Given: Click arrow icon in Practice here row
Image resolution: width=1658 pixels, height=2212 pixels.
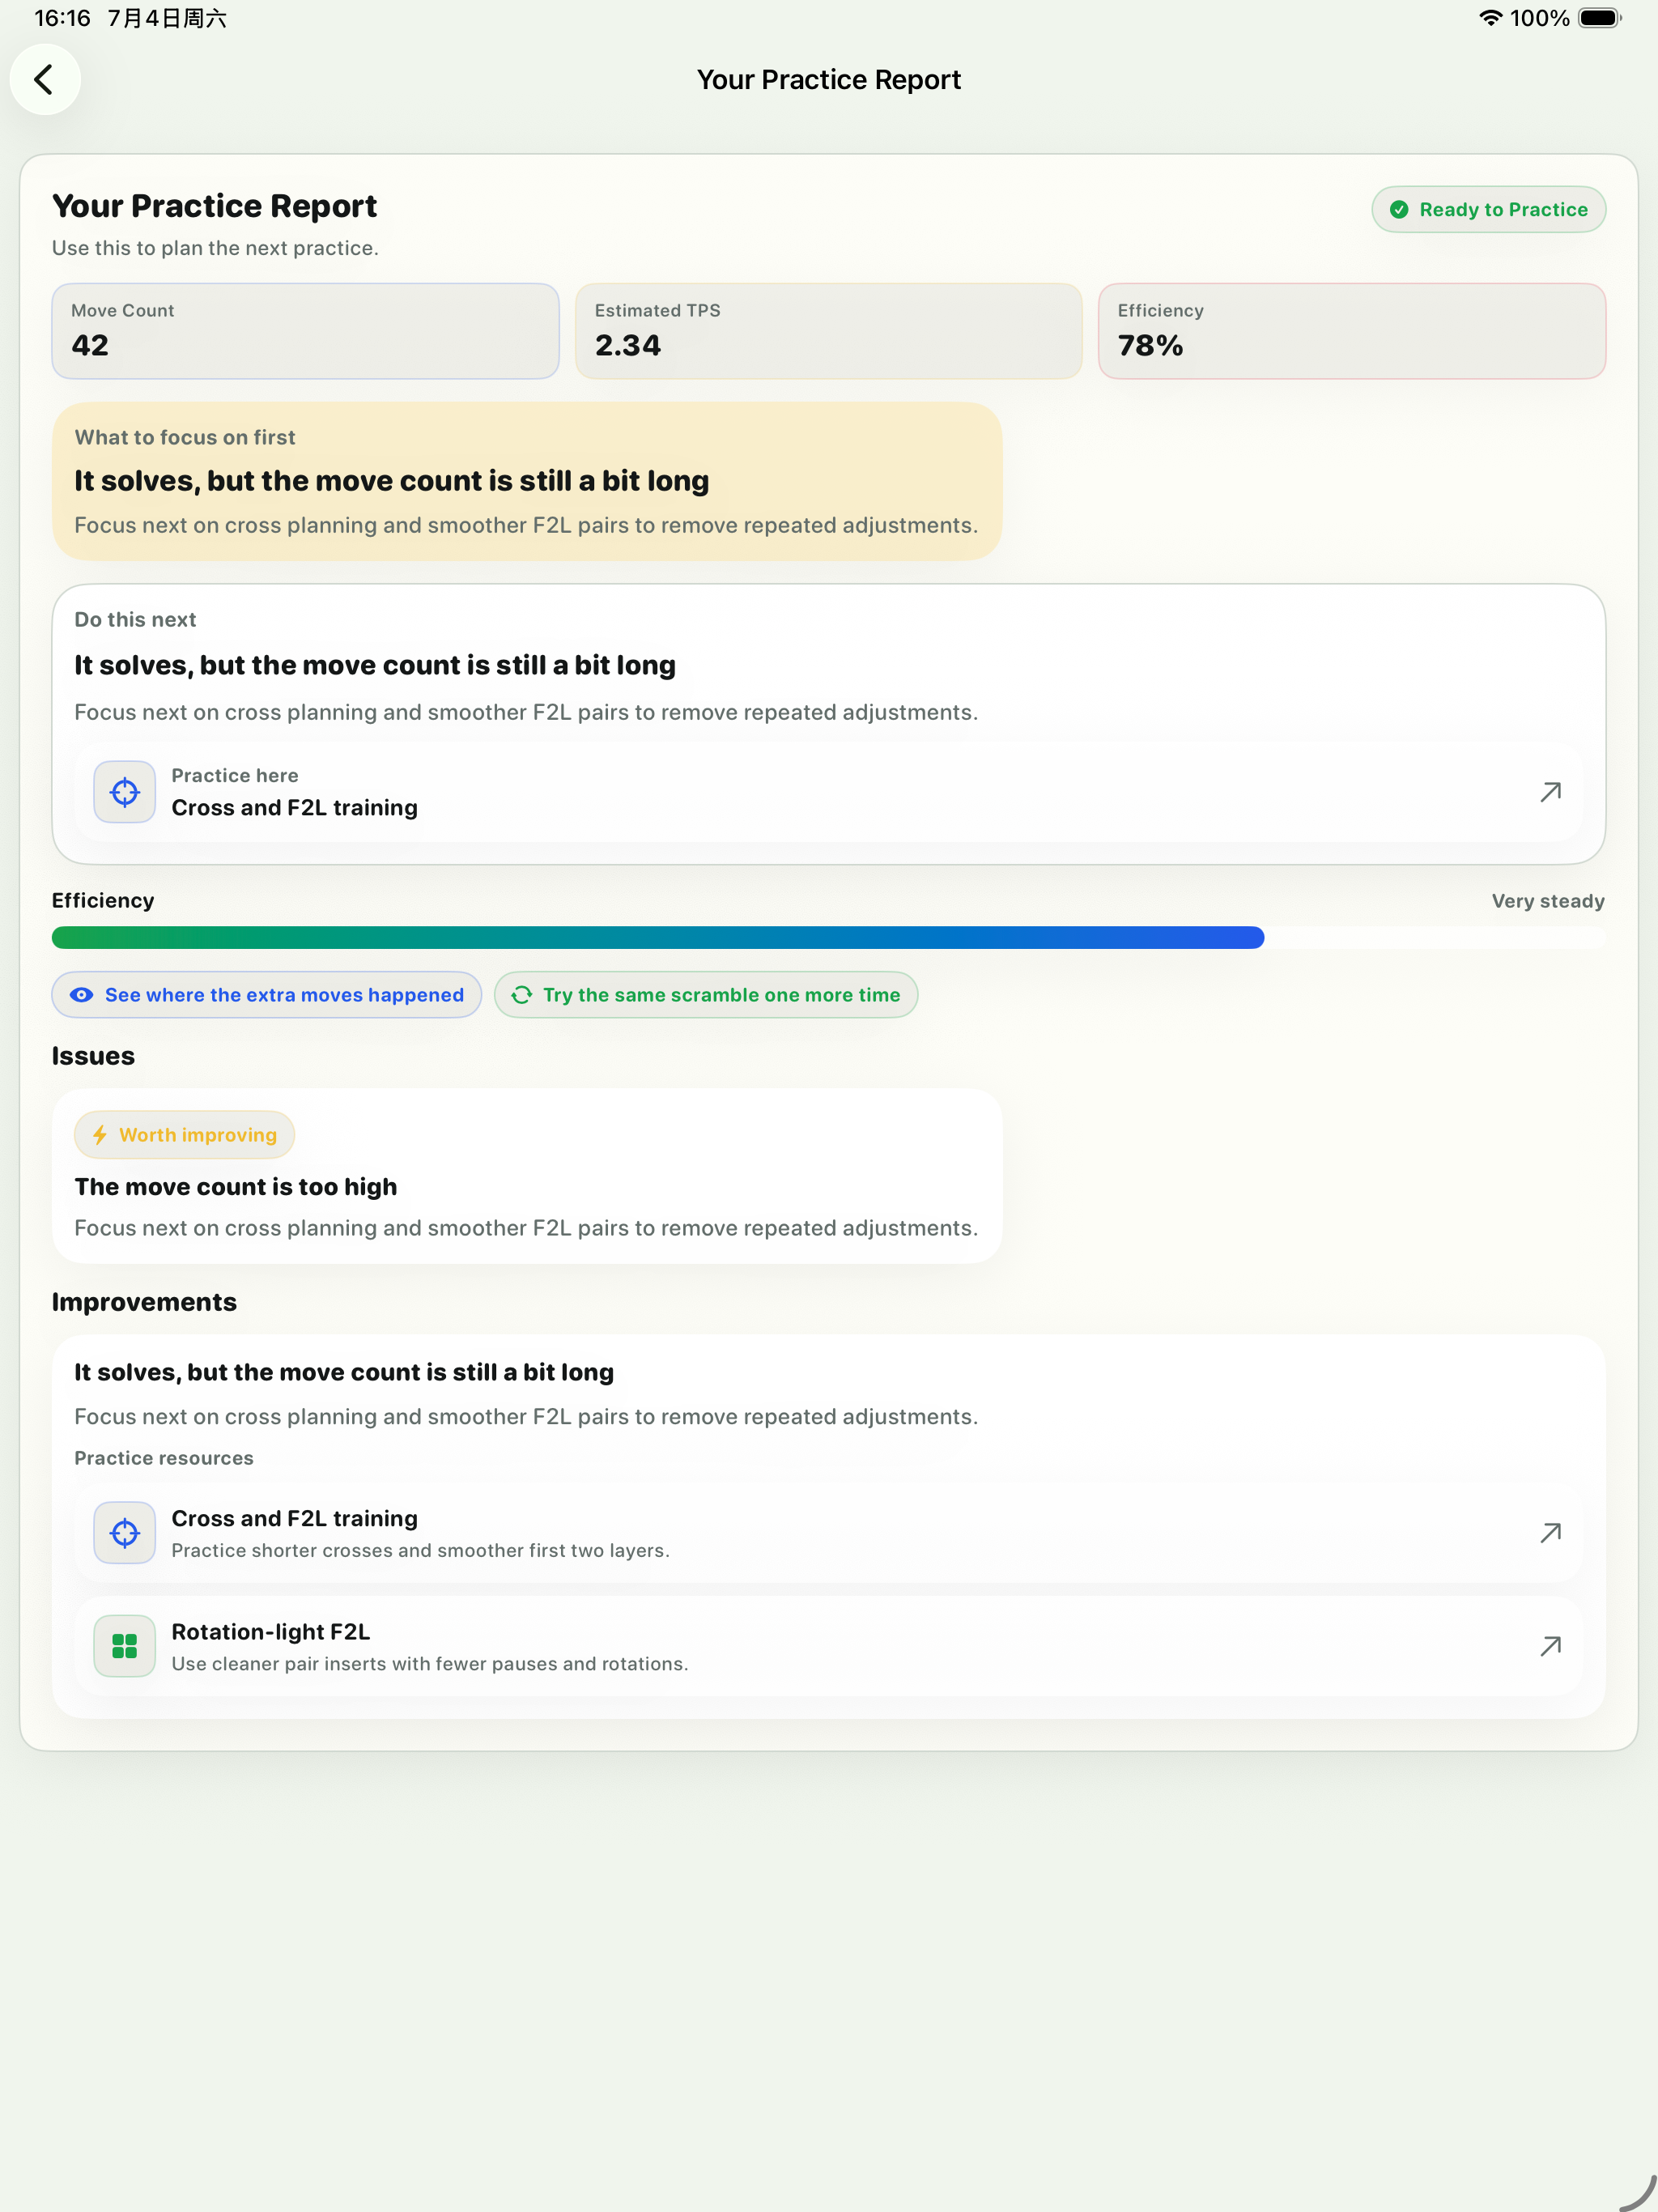Looking at the screenshot, I should tap(1550, 792).
